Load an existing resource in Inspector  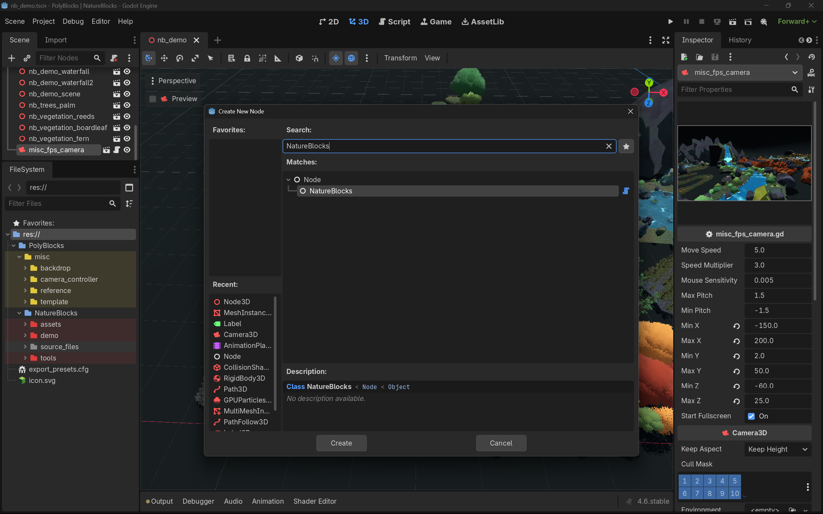click(x=700, y=57)
